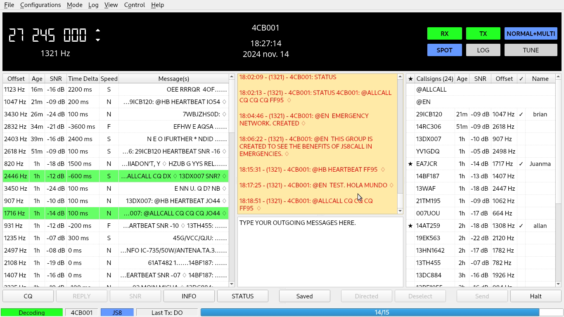Click the Name column header
Image resolution: width=564 pixels, height=317 pixels.
540,78
